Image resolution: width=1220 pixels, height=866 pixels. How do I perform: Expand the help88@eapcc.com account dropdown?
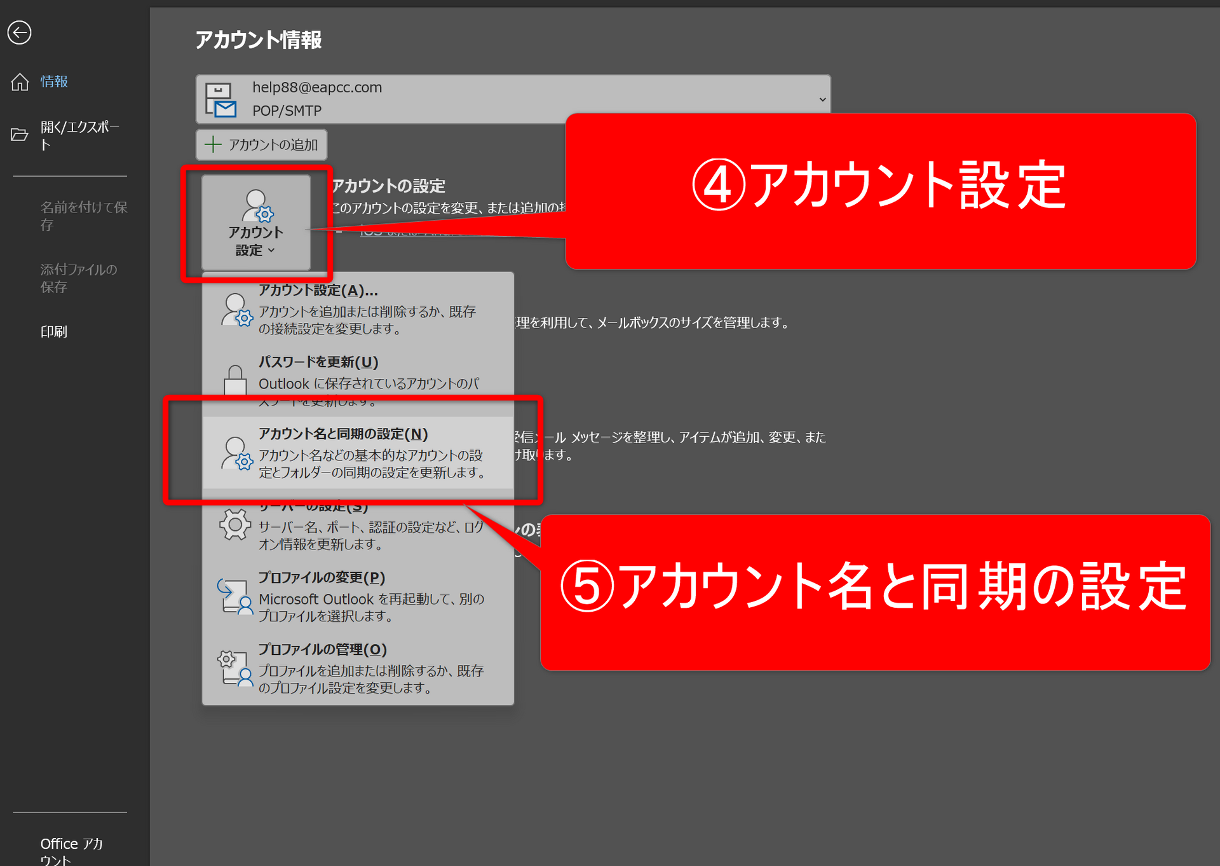(x=822, y=99)
